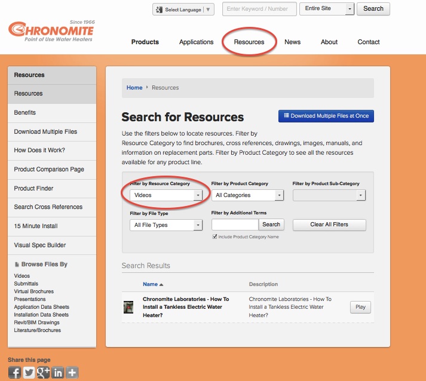Open the Select Language dropdown

(183, 10)
